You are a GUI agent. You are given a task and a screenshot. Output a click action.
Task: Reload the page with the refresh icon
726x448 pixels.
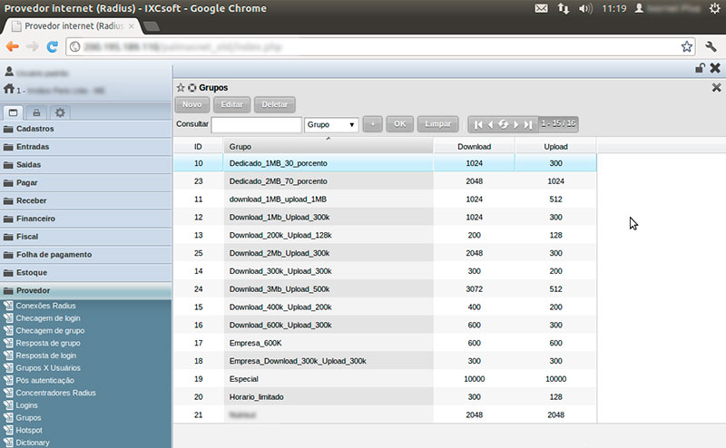tap(53, 46)
